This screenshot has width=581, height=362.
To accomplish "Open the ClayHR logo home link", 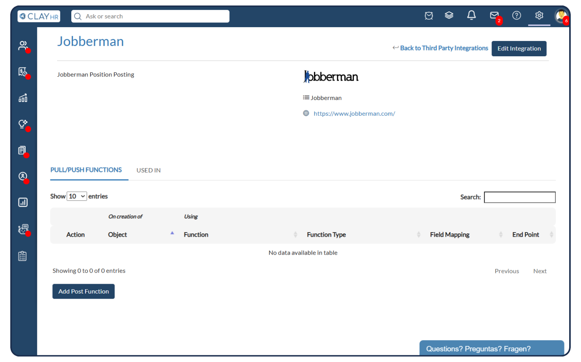I will coord(39,16).
